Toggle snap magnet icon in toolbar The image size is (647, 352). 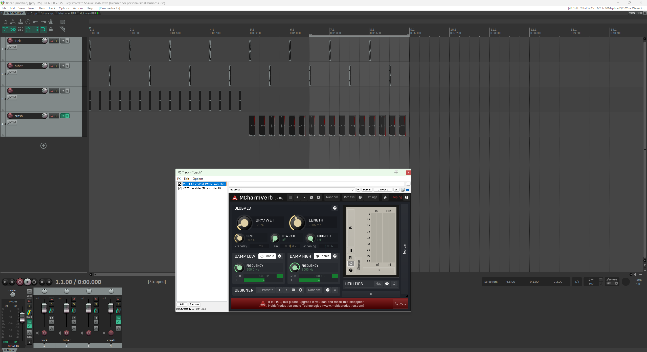(x=43, y=29)
